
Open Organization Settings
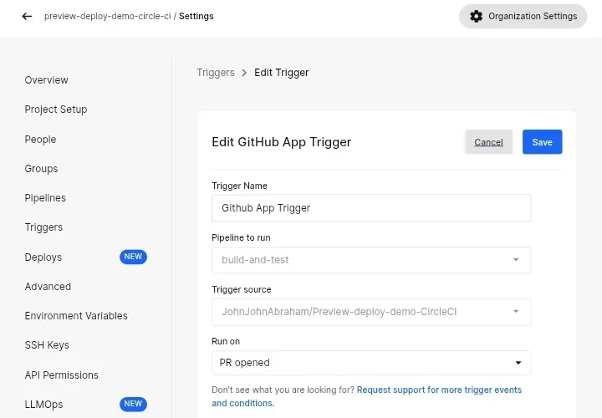(x=523, y=16)
